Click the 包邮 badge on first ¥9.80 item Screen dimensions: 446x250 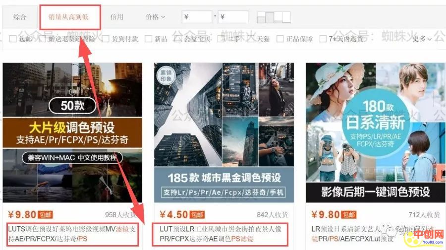(45, 215)
